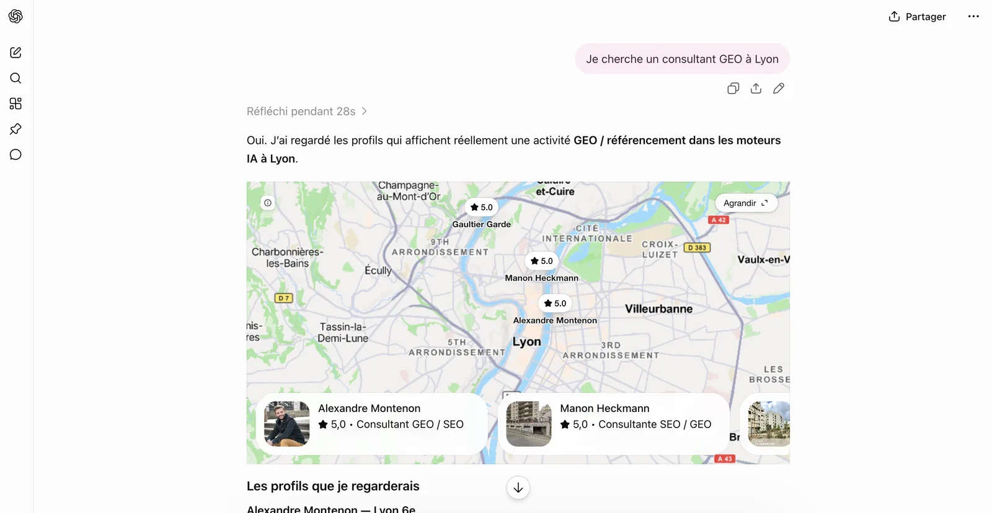The height and width of the screenshot is (513, 992).
Task: Click 'Consultante SEO / GEO' card subtitle
Action: click(x=655, y=424)
